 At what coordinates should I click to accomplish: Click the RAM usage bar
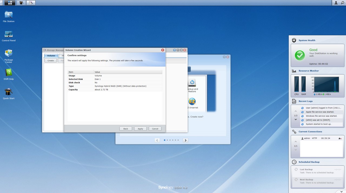pos(304,84)
